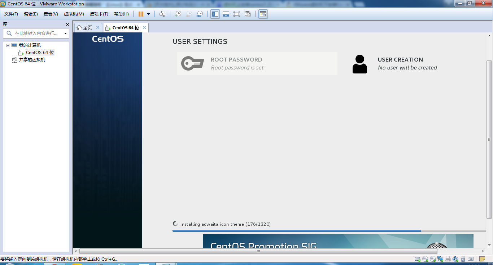This screenshot has height=265, width=493.
Task: Click the network adapter status icon
Action: [x=440, y=259]
